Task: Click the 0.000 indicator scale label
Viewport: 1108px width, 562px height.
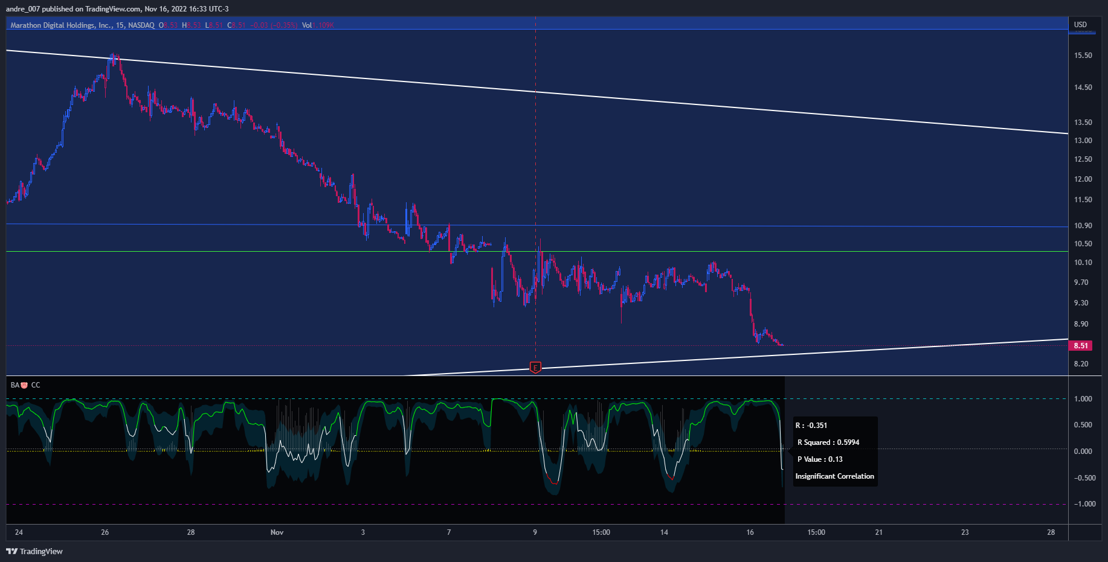Action: [x=1083, y=452]
